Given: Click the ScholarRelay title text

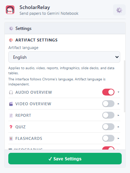Looking at the screenshot, I should [x=35, y=8].
